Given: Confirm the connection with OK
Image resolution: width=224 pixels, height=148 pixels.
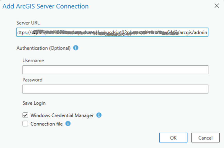Looking at the screenshot, I should pos(173,137).
